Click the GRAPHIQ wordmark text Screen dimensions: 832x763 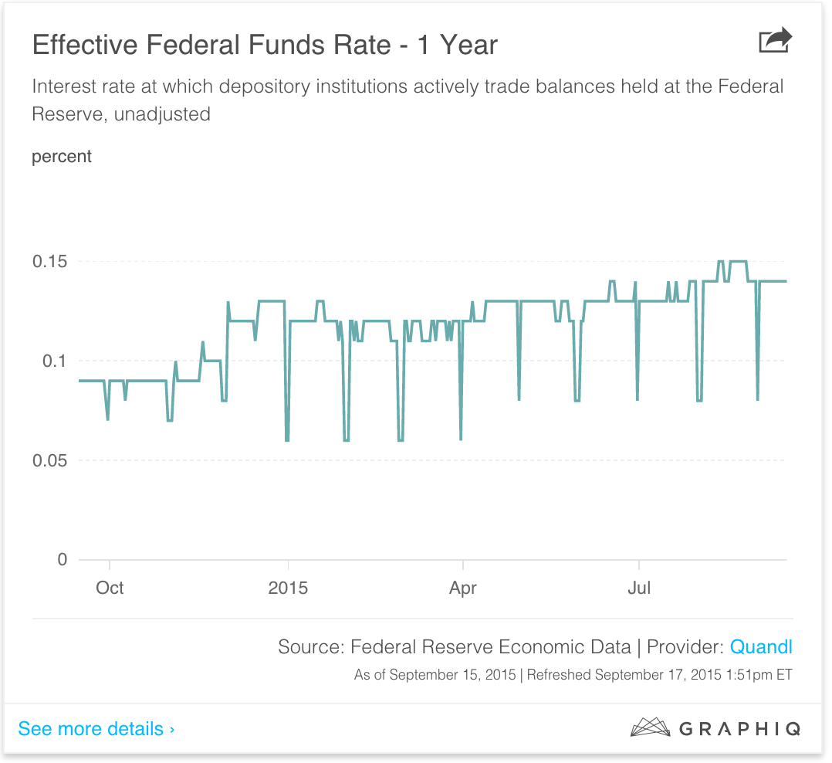[740, 728]
